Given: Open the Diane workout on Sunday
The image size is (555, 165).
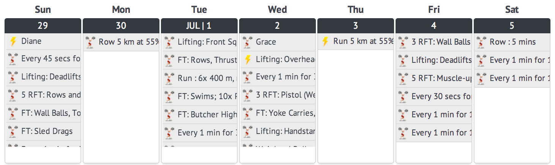Looking at the screenshot, I should pyautogui.click(x=32, y=42).
